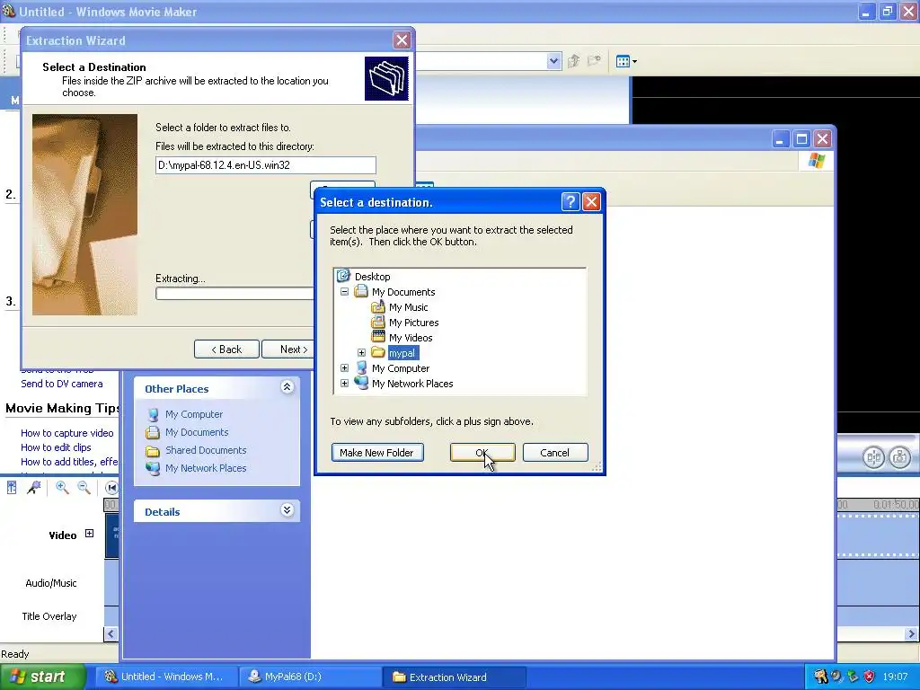Select My Pictures folder in tree
Screen dimensions: 920x690
tap(413, 323)
